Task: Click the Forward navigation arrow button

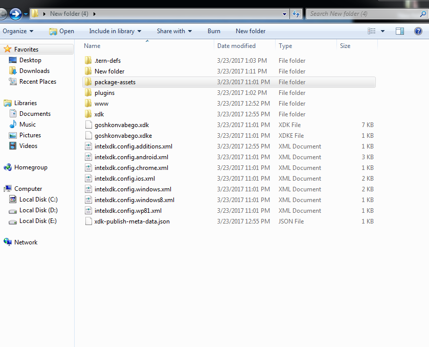Action: pyautogui.click(x=15, y=14)
